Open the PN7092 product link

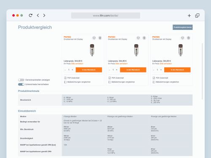(68, 37)
